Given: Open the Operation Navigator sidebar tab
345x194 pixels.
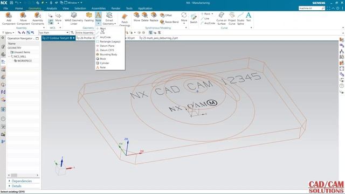Looking at the screenshot, I should coord(3,62).
